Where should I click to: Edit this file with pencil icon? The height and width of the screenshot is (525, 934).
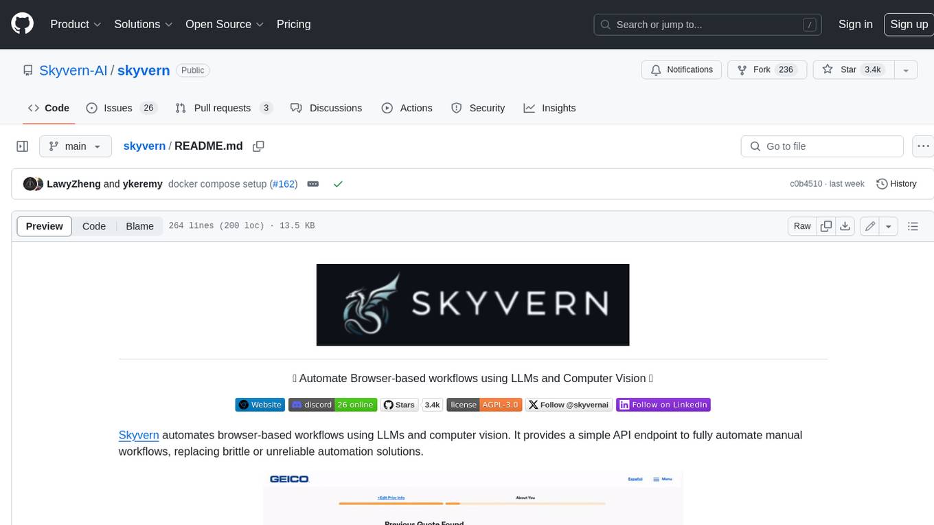tap(870, 226)
